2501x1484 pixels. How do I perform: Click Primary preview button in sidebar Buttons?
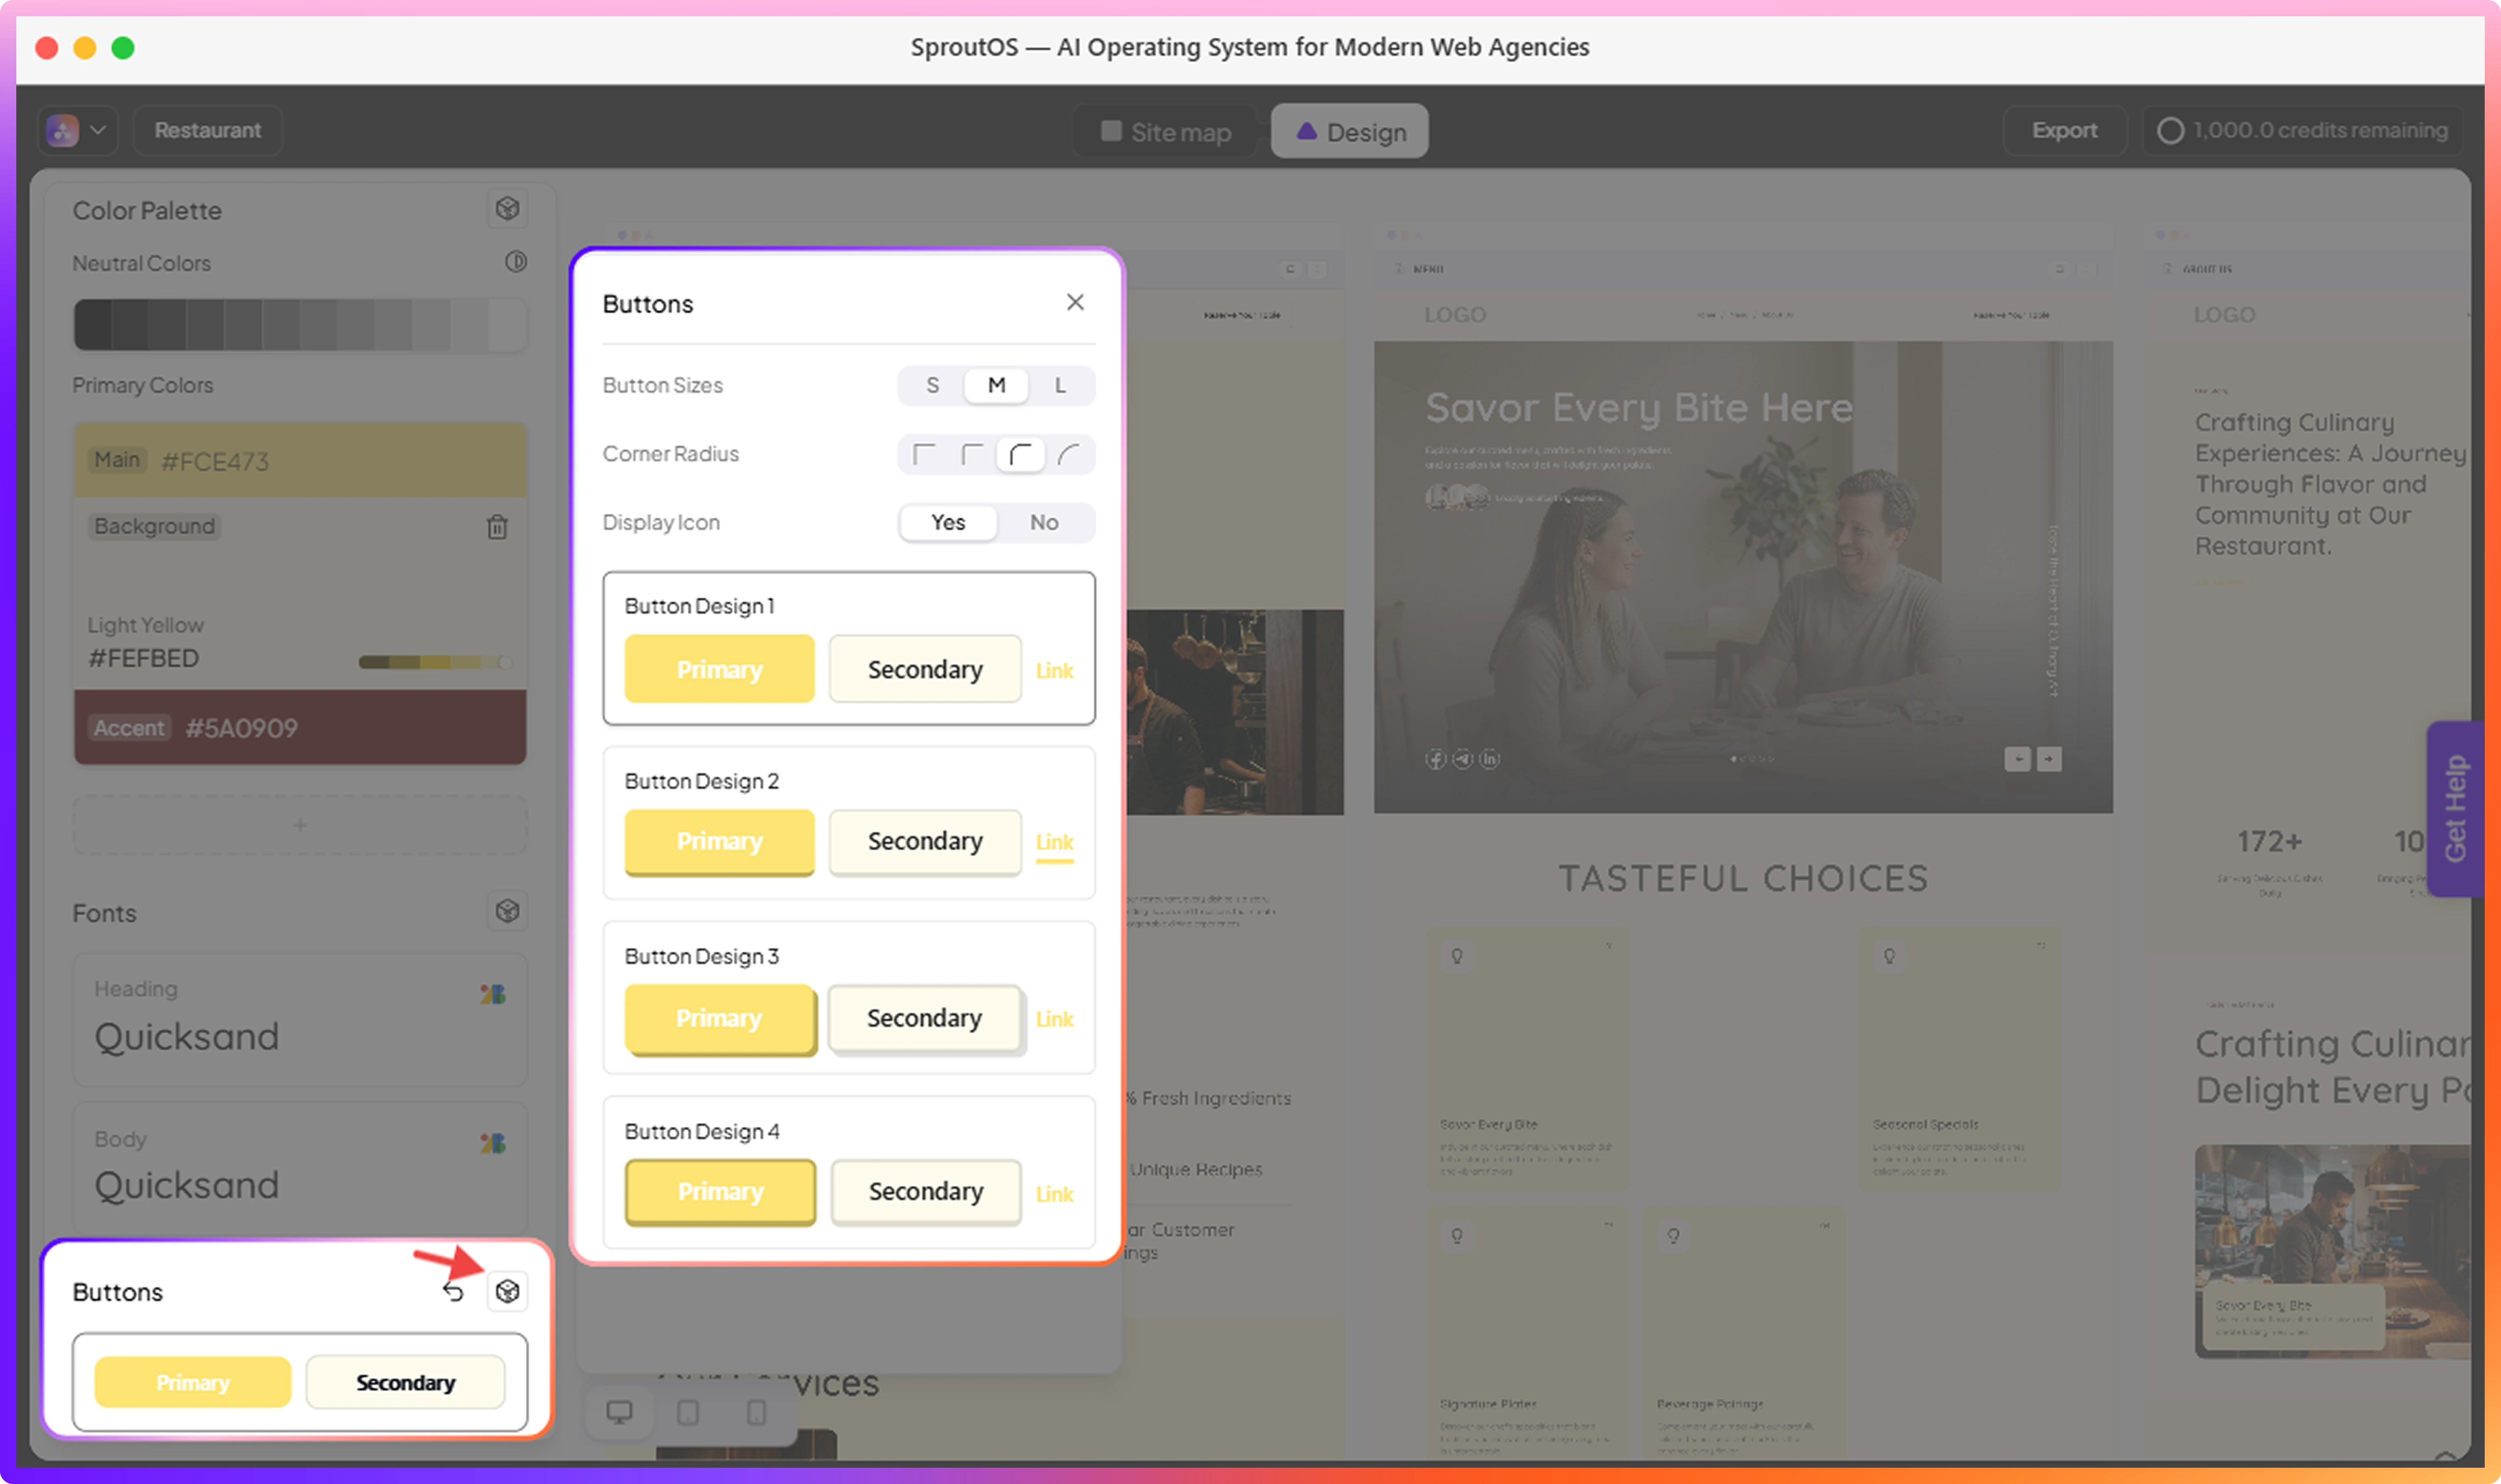click(x=193, y=1382)
